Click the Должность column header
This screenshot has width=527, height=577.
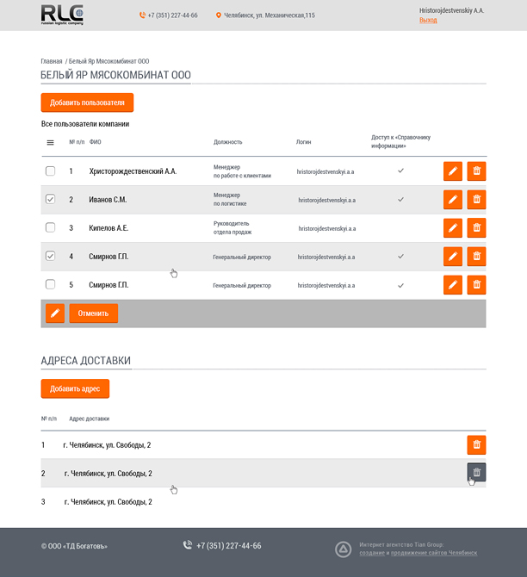(x=228, y=142)
